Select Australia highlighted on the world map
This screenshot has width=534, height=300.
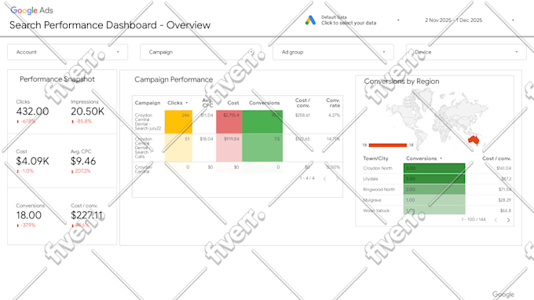click(474, 140)
